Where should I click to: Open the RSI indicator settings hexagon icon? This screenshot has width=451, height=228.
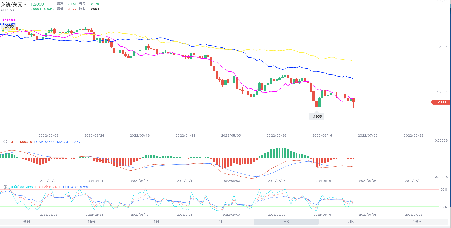[x=5, y=187]
